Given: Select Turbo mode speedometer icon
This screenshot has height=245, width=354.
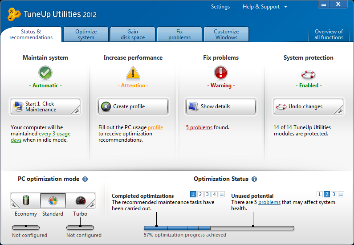Looking at the screenshot, I should pyautogui.click(x=81, y=200).
